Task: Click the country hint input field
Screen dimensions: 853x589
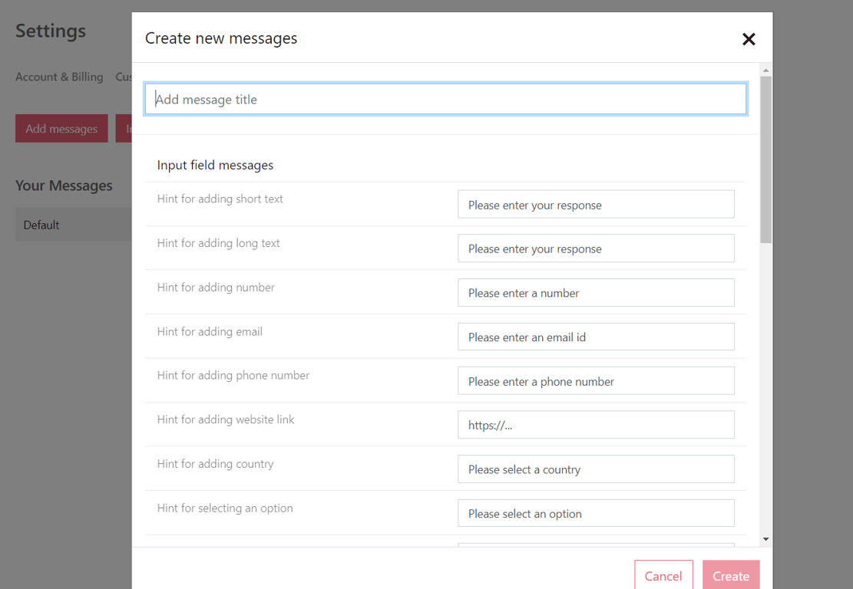Action: [596, 469]
